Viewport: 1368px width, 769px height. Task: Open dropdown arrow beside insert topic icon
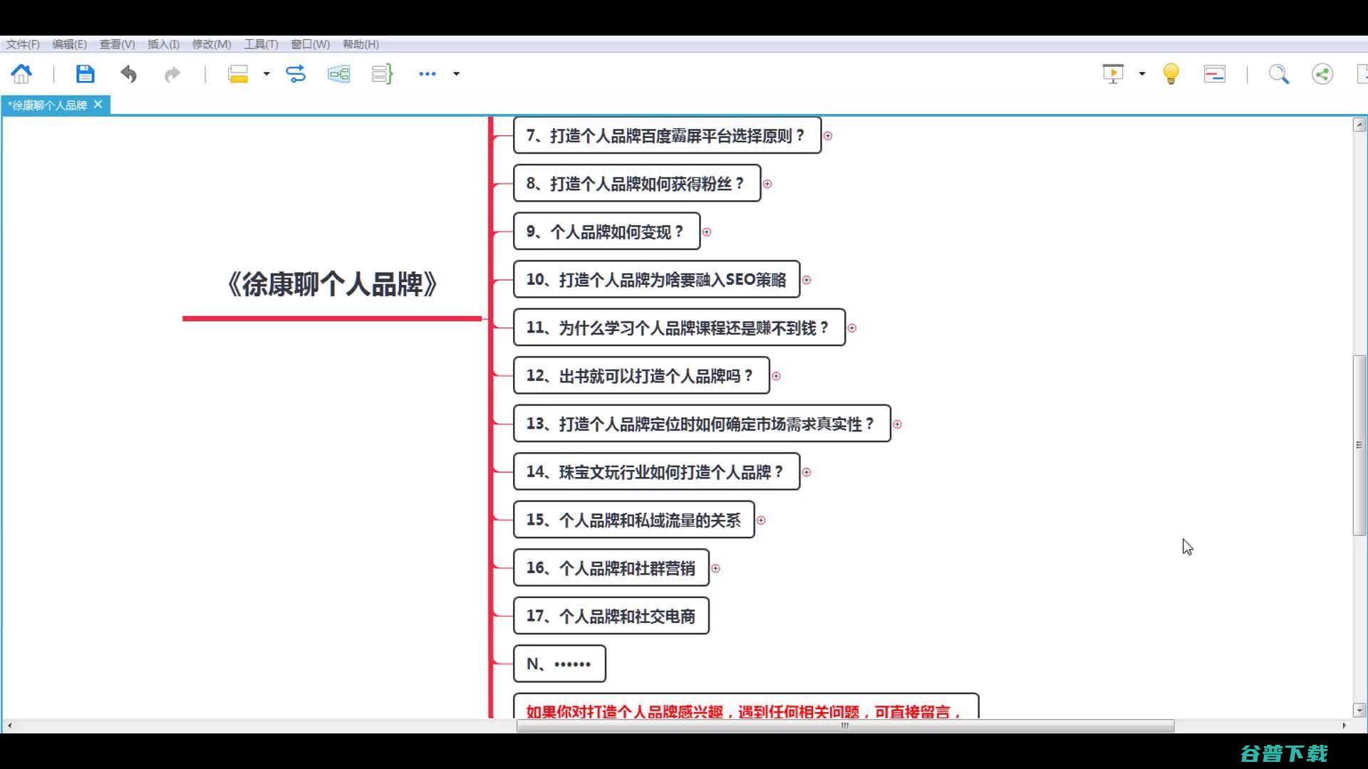tap(266, 73)
